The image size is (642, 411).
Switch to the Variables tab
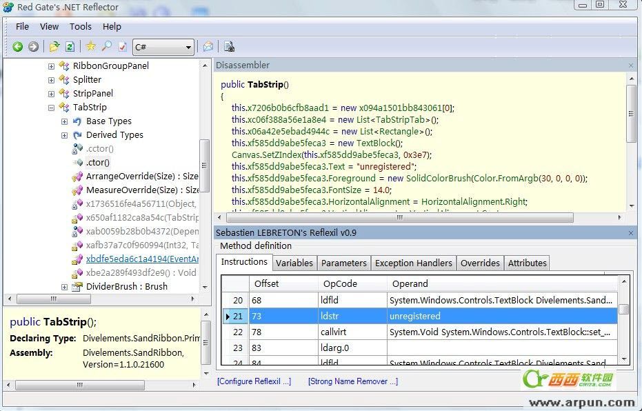pyautogui.click(x=294, y=263)
